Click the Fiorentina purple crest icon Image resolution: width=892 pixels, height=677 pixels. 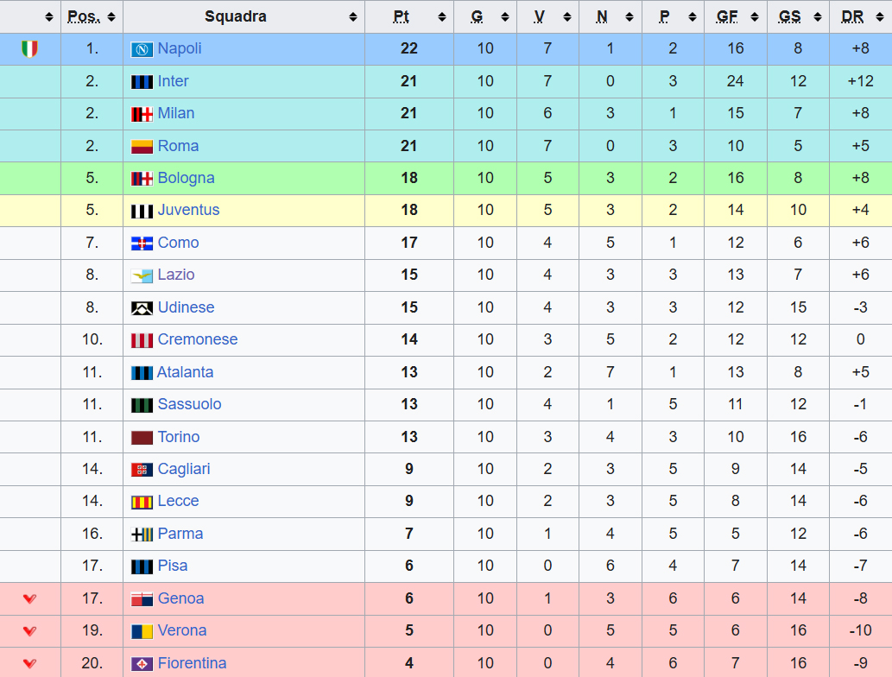[142, 664]
